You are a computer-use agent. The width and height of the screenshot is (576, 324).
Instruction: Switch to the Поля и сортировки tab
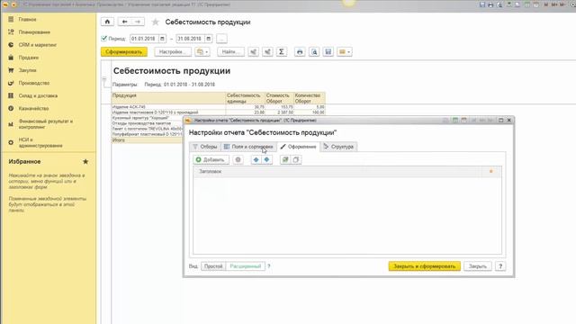[x=248, y=147]
